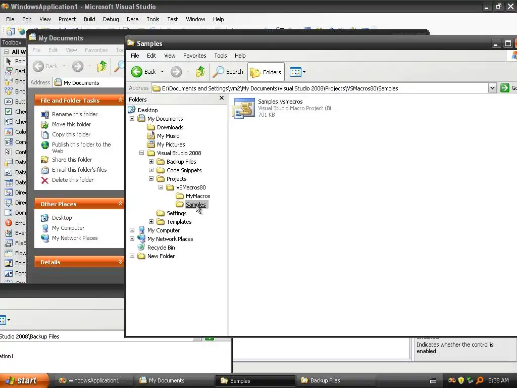Click the security shield tray icon
Screen dimensions: 517x388
[x=461, y=380]
